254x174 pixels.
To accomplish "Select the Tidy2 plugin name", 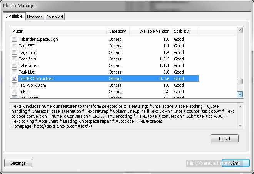I will coord(23,92).
